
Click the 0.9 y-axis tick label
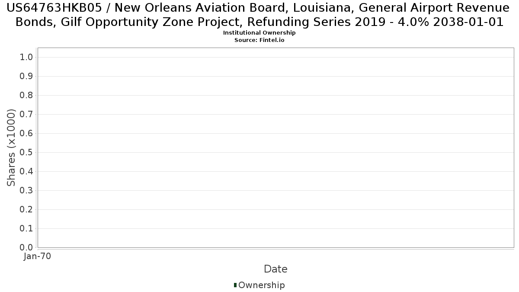tap(26, 77)
